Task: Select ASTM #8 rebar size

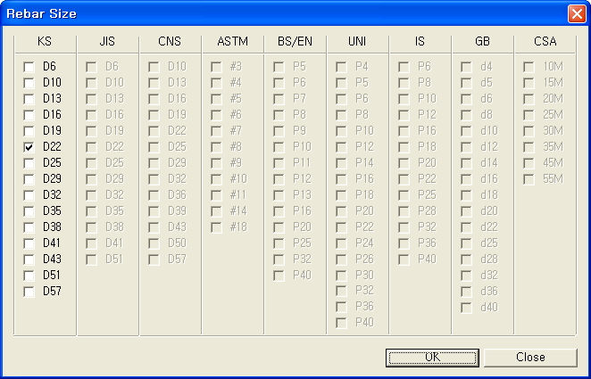Action: point(216,147)
